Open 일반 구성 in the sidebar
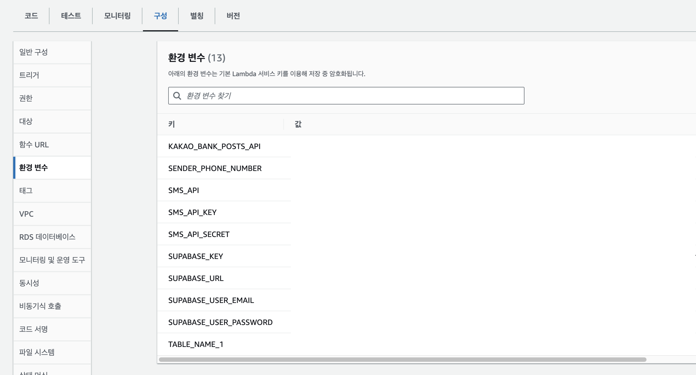The height and width of the screenshot is (375, 696). click(34, 52)
